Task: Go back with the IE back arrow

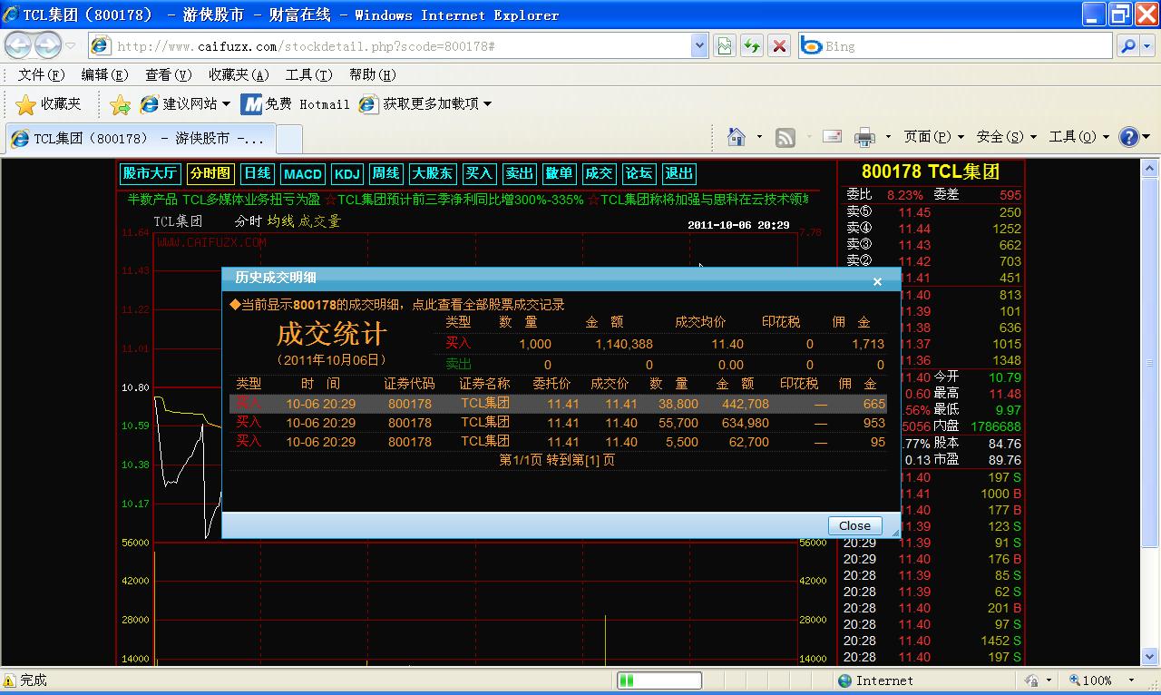Action: [19, 45]
